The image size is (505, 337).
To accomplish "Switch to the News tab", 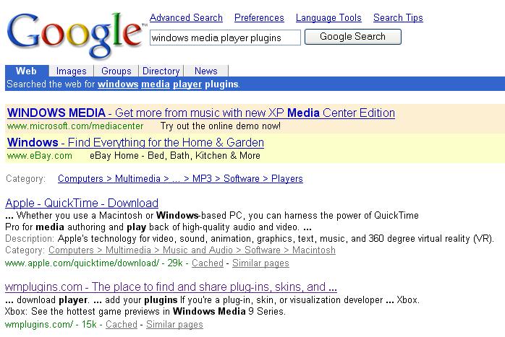I will (206, 71).
